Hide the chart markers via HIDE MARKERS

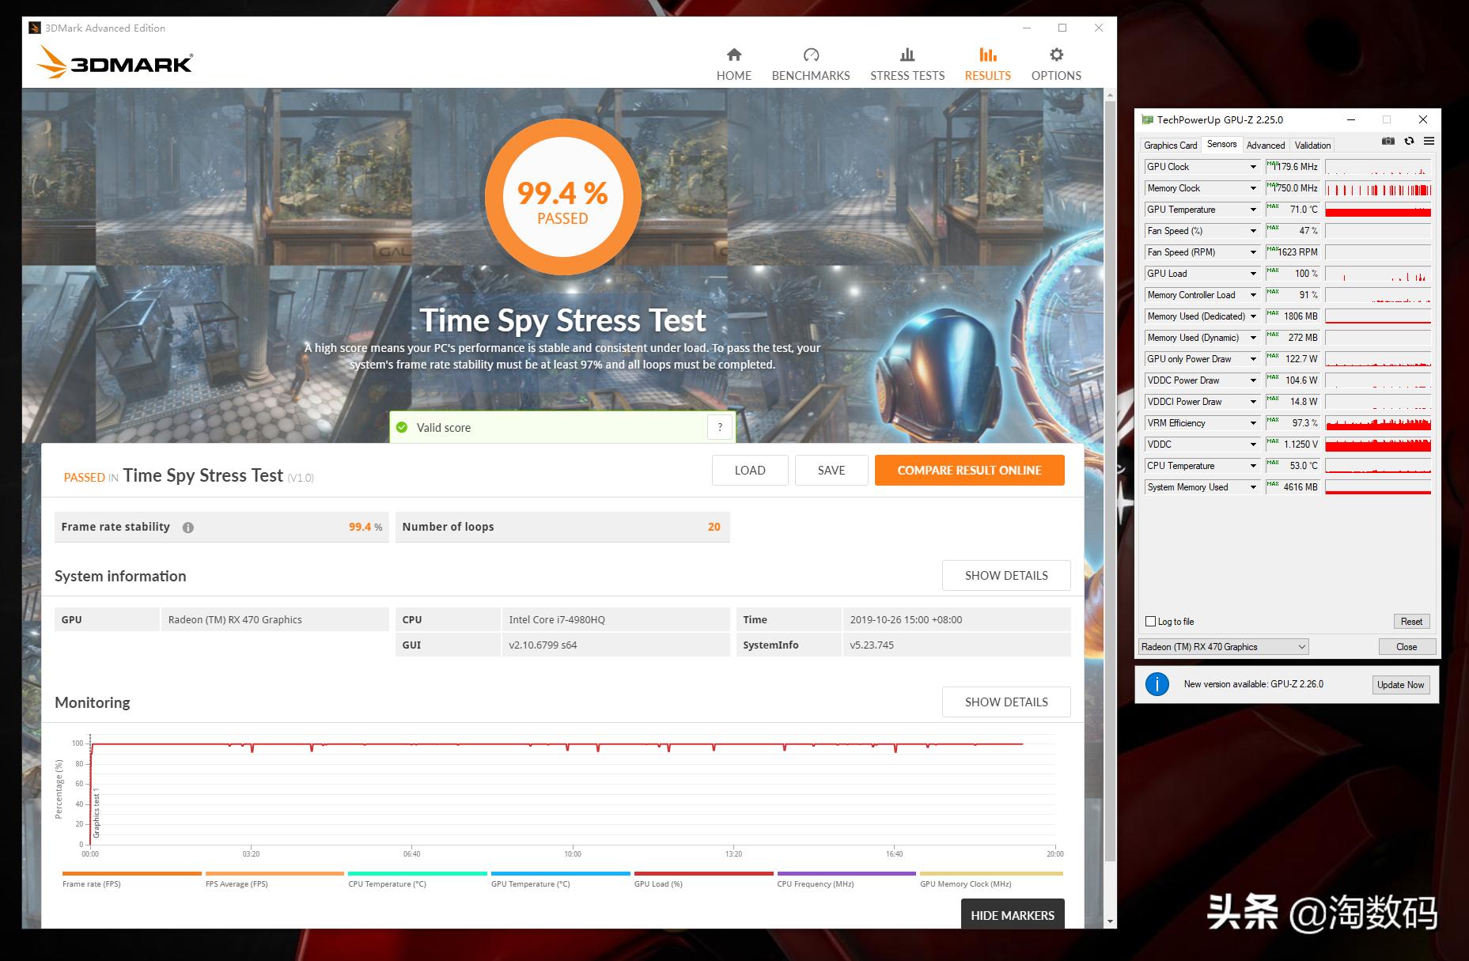coord(1012,915)
